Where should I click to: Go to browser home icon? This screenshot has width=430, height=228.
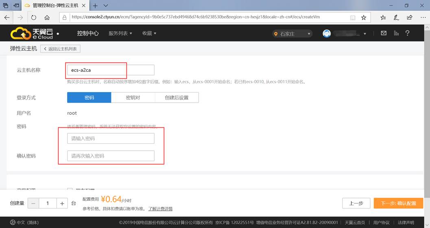click(x=47, y=17)
